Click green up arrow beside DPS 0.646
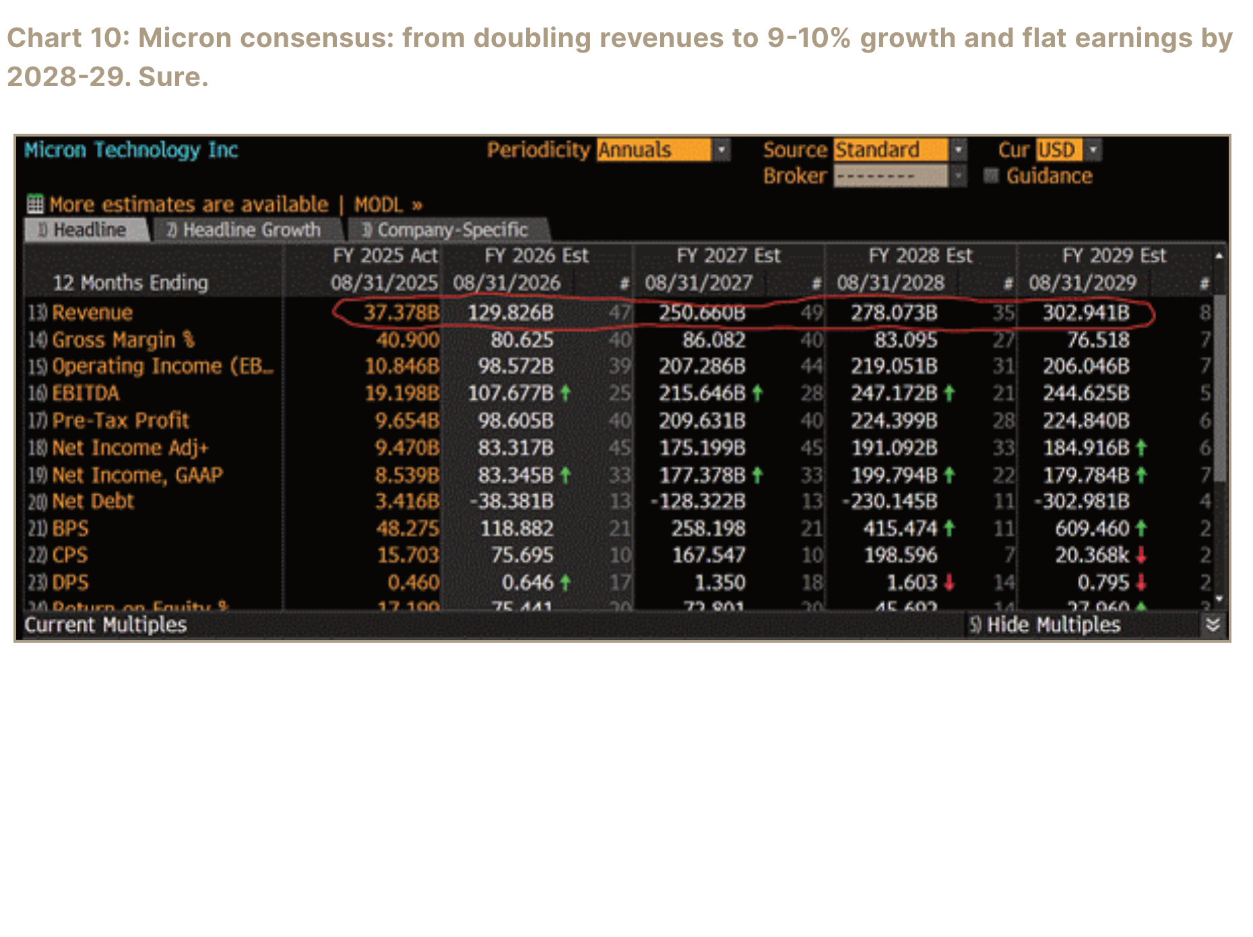 565,582
